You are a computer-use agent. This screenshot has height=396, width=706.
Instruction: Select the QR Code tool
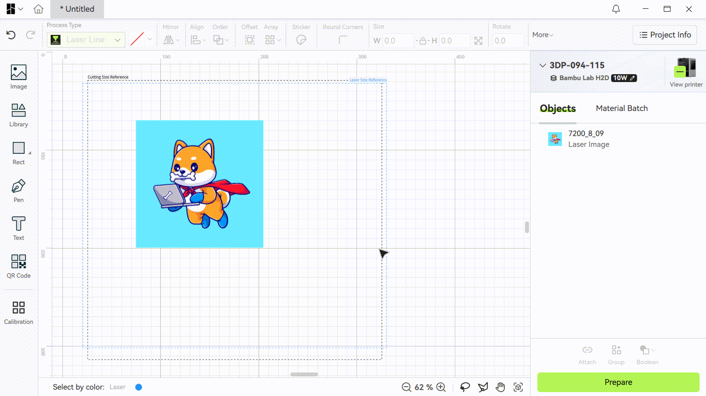click(x=19, y=266)
